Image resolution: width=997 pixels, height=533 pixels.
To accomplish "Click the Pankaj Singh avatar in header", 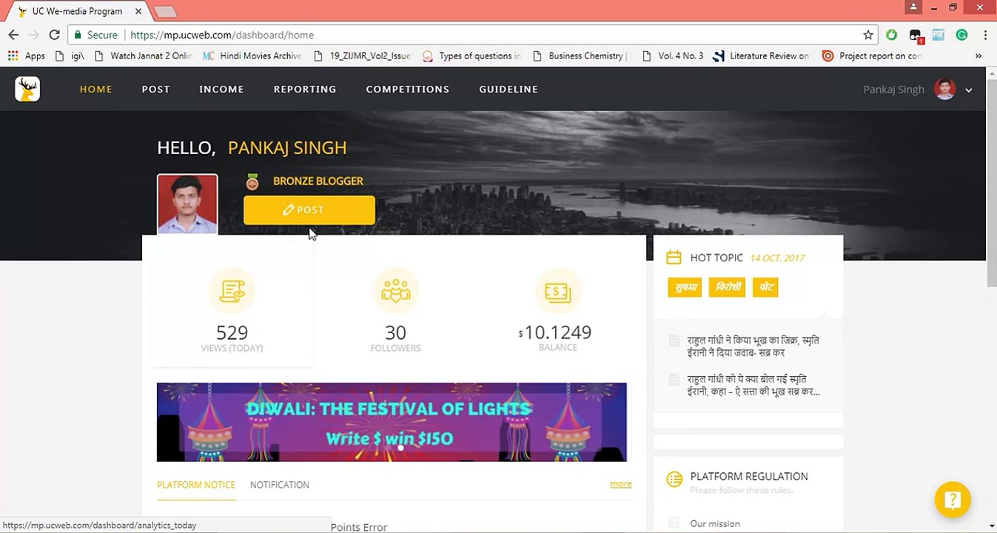I will [x=944, y=90].
